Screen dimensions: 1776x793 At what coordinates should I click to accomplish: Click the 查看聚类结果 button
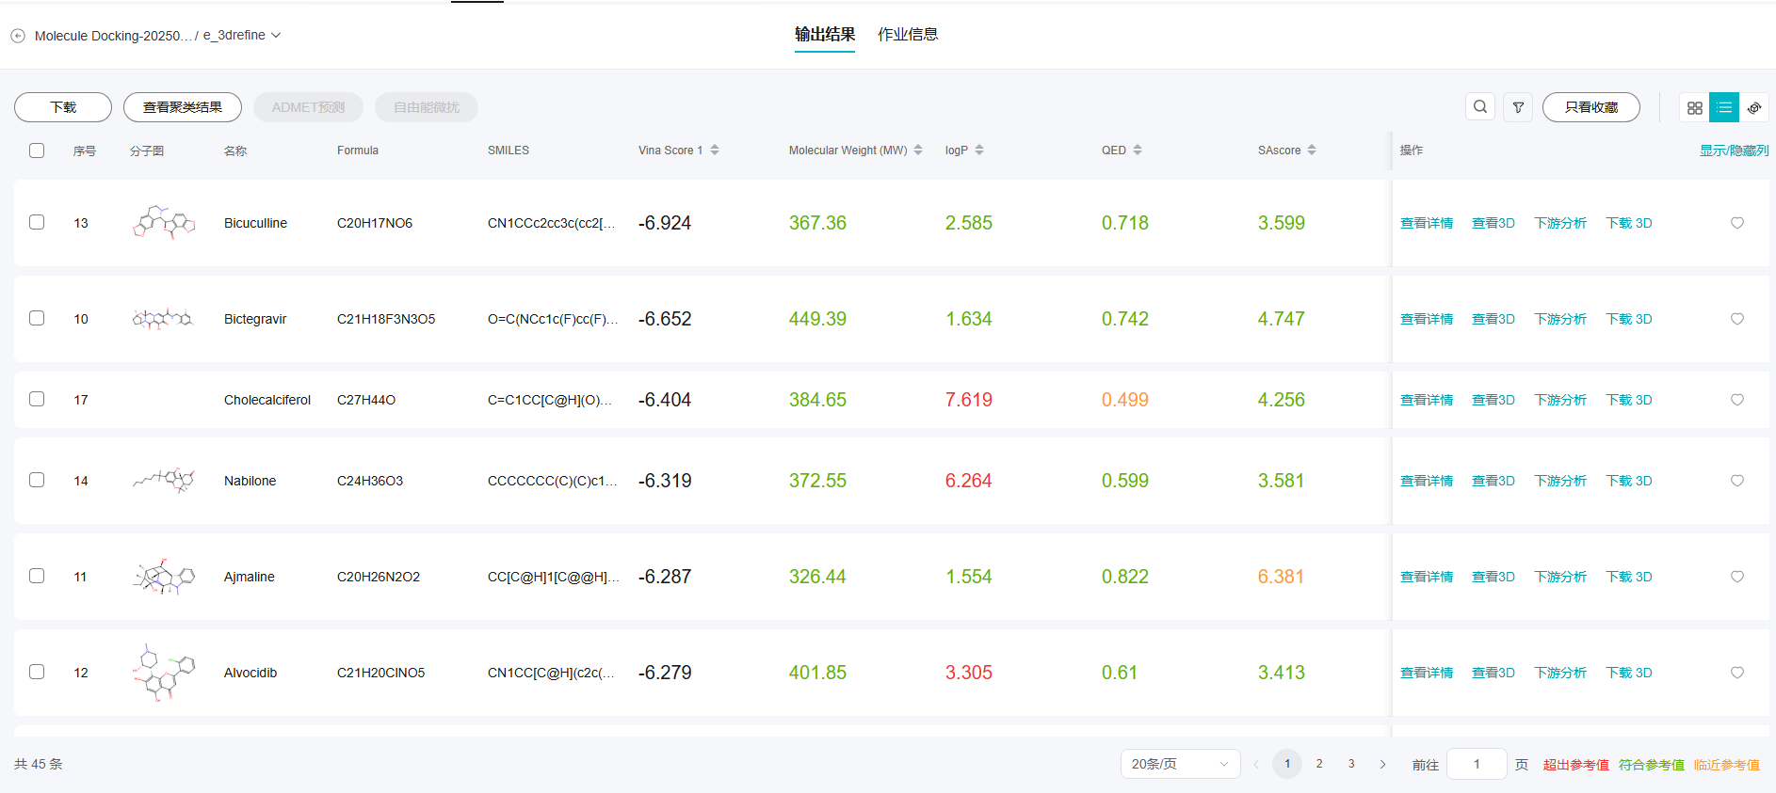(x=183, y=107)
